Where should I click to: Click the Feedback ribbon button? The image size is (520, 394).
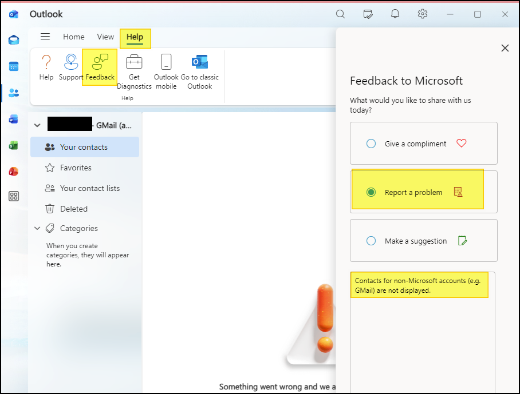coord(100,68)
